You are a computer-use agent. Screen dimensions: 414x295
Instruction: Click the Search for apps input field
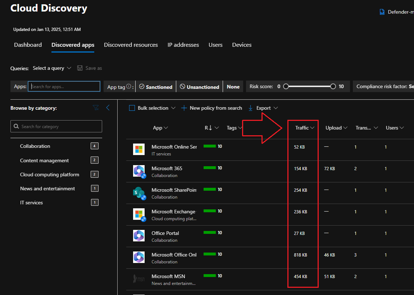(64, 86)
